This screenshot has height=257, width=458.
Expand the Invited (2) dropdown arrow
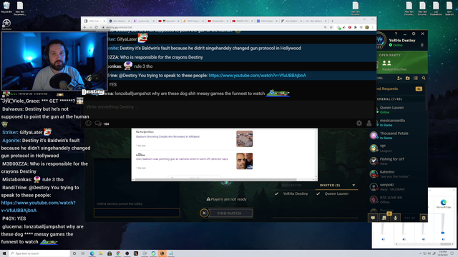[354, 185]
